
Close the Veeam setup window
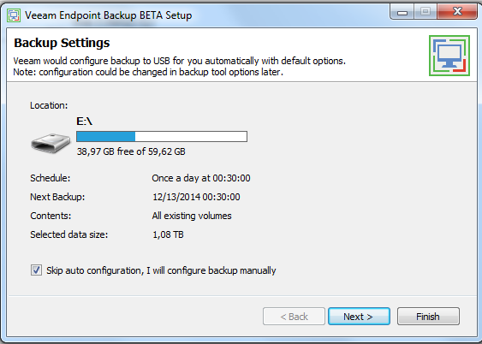click(x=457, y=12)
